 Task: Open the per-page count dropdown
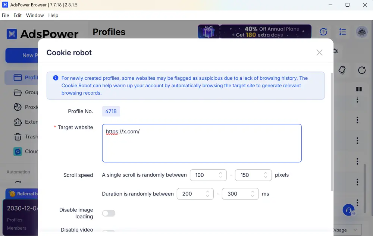click(x=347, y=230)
